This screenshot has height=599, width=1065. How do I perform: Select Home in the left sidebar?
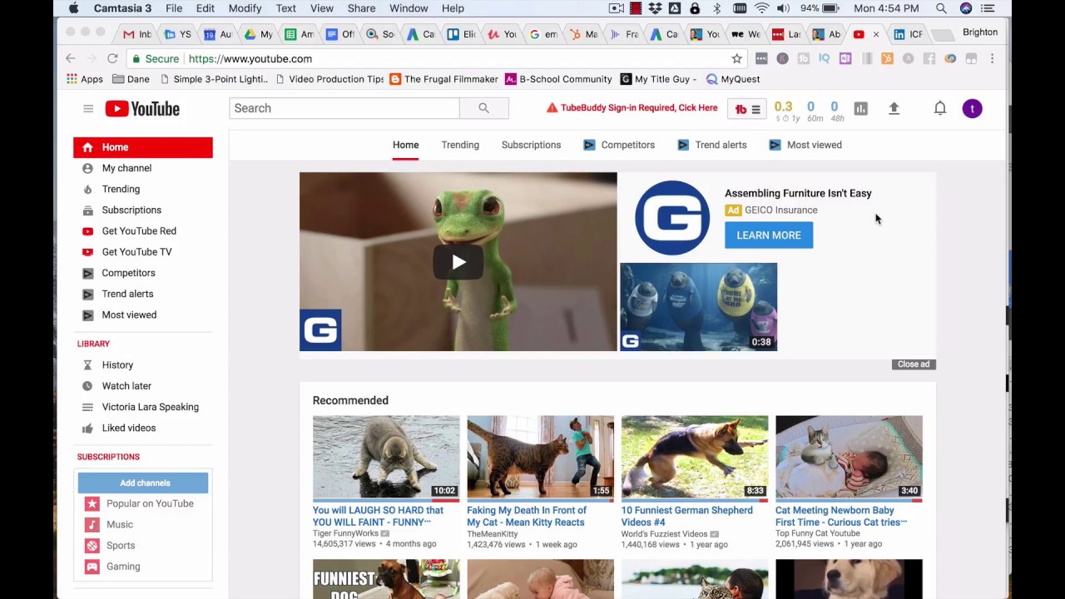coord(143,147)
